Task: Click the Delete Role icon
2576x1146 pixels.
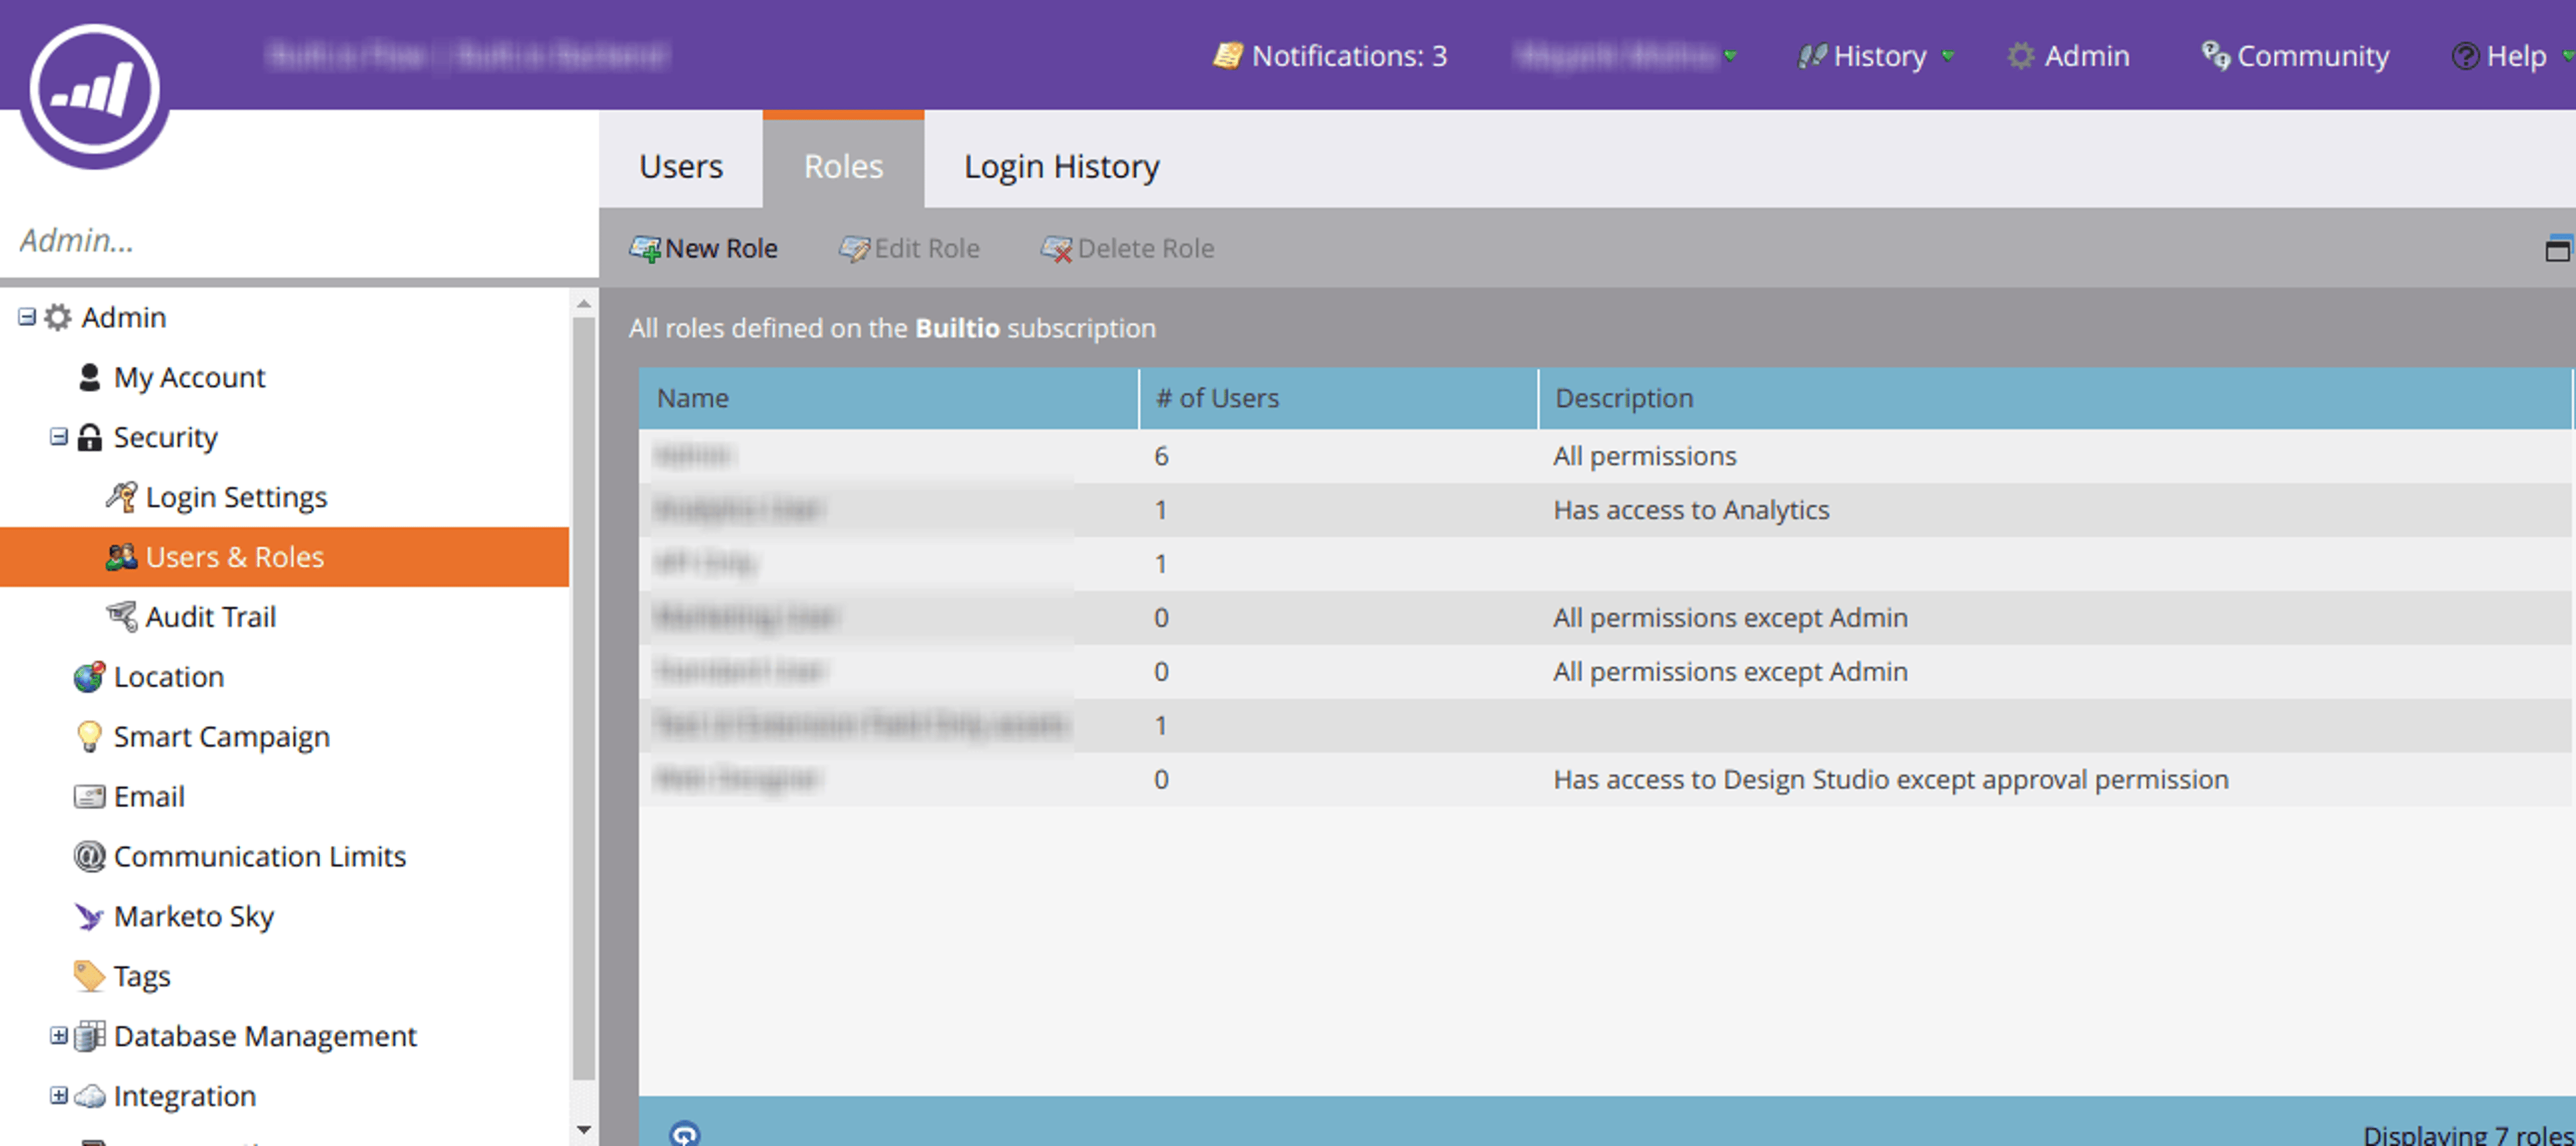Action: [1056, 249]
